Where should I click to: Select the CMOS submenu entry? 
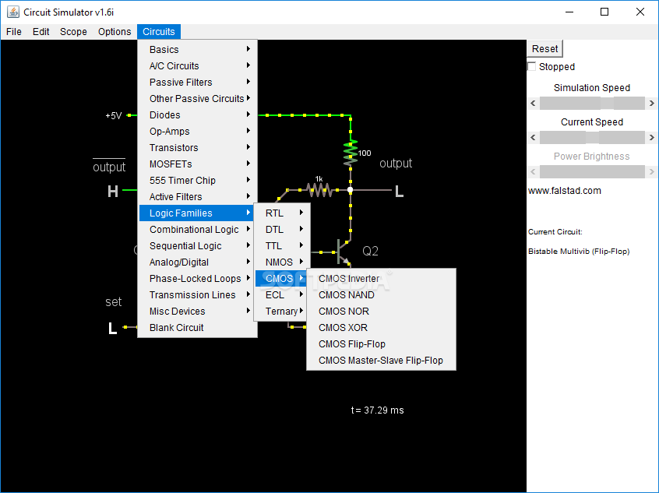point(281,279)
